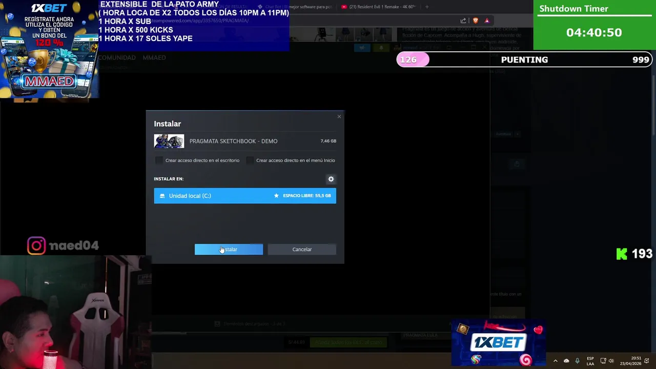
Task: Open a new browser tab with plus
Action: 427,7
